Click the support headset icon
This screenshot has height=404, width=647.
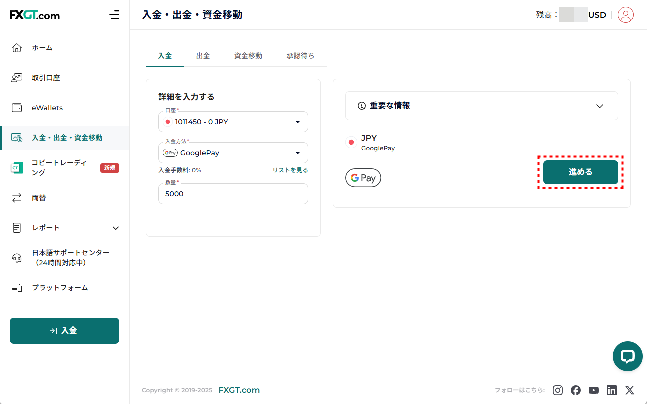tap(17, 258)
